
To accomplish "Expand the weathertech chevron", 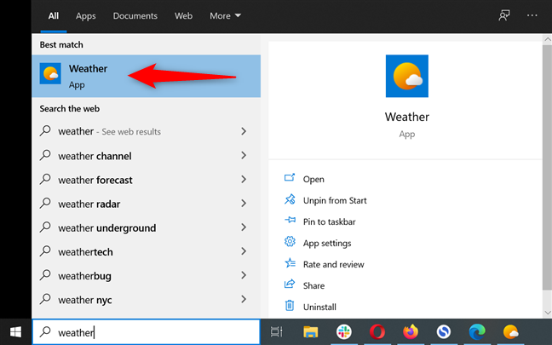I will pyautogui.click(x=244, y=251).
